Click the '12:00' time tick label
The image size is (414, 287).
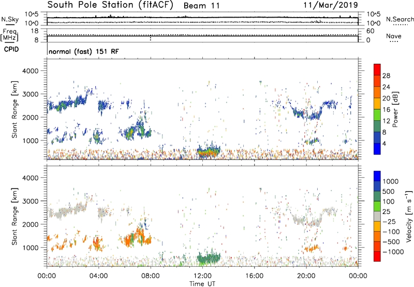(x=202, y=276)
